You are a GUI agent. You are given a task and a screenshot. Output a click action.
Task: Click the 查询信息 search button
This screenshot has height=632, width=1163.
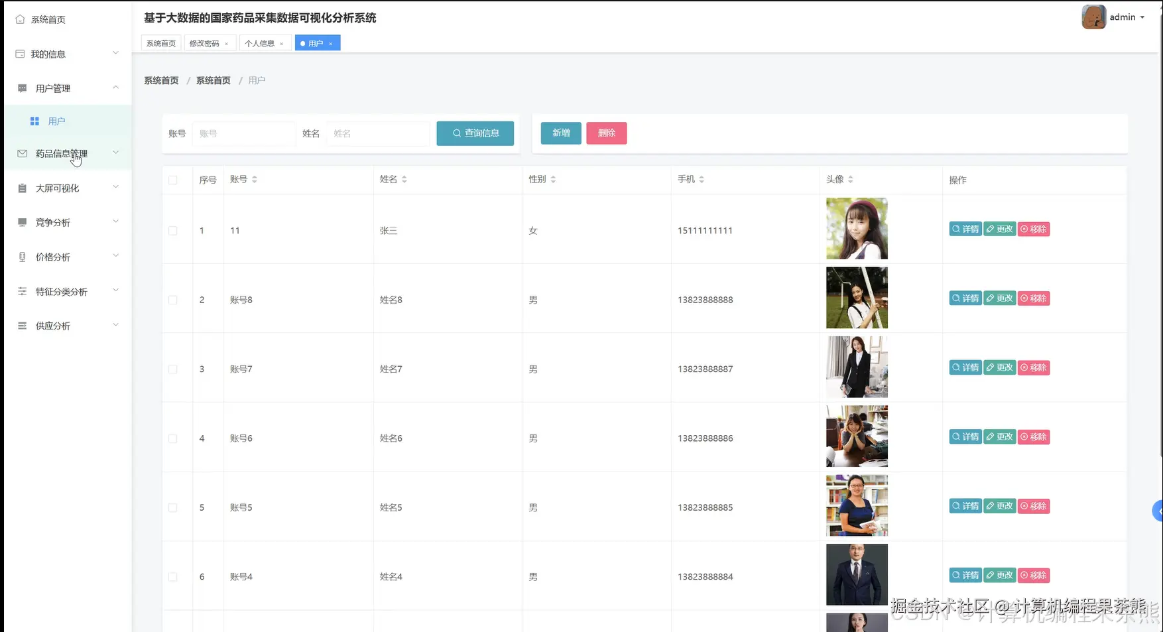tap(475, 133)
